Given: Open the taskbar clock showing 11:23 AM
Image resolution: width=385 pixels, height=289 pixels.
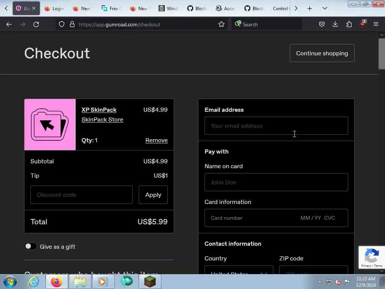Looking at the screenshot, I should 365,282.
